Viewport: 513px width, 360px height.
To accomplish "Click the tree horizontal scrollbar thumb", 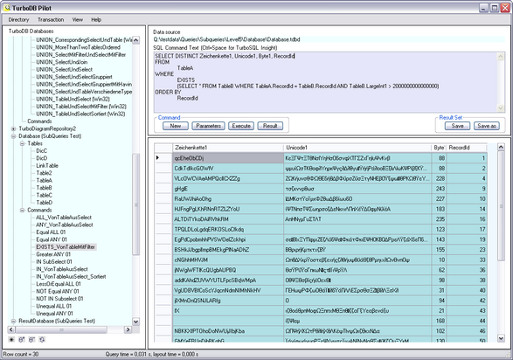I will coord(61,329).
